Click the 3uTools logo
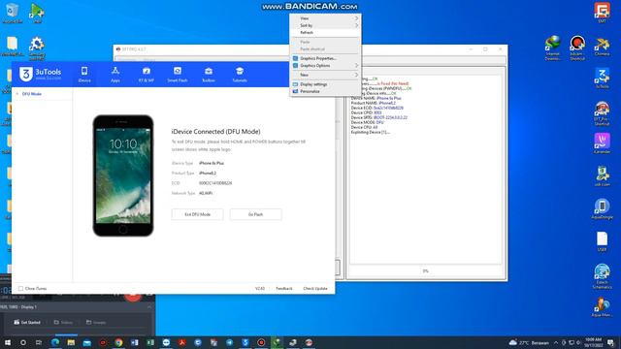 pos(40,74)
